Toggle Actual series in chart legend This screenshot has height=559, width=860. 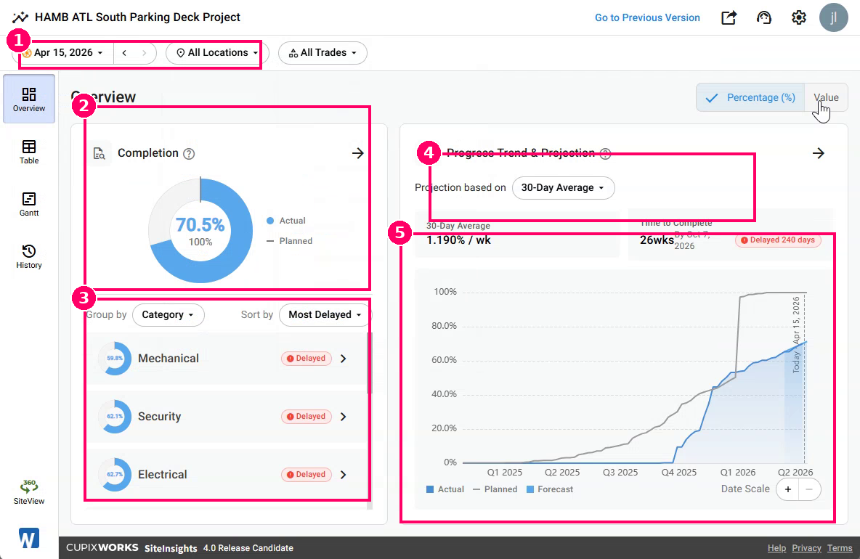445,489
